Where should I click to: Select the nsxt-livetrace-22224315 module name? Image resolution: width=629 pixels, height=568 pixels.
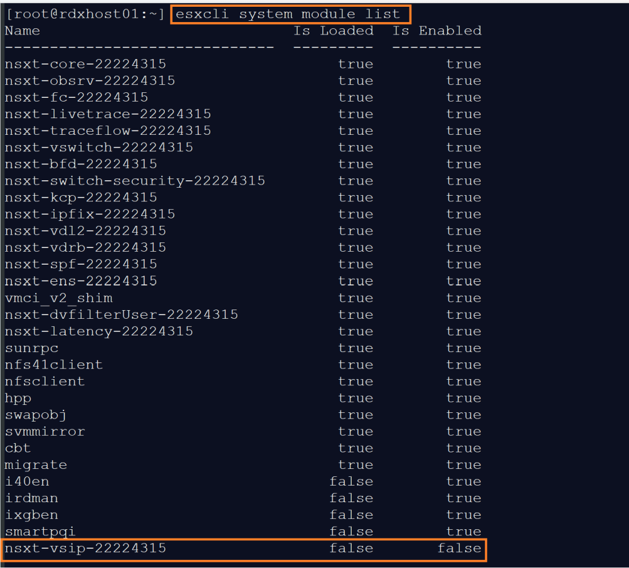[108, 114]
